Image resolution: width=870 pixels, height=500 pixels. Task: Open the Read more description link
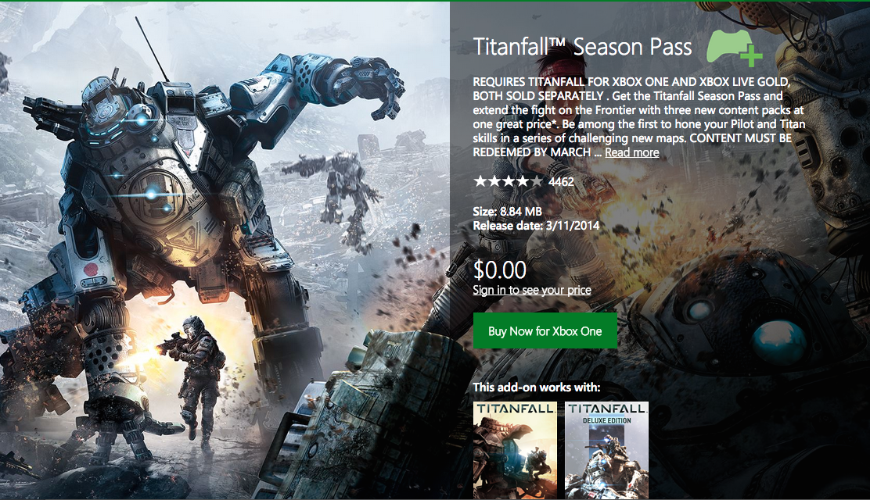click(x=632, y=152)
